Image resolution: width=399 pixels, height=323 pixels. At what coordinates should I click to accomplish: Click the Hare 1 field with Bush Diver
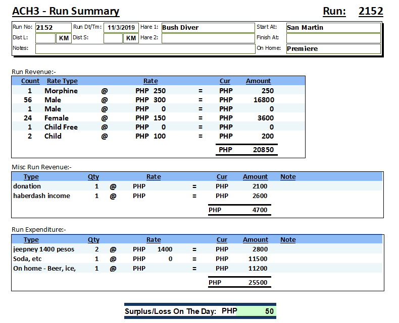point(208,28)
